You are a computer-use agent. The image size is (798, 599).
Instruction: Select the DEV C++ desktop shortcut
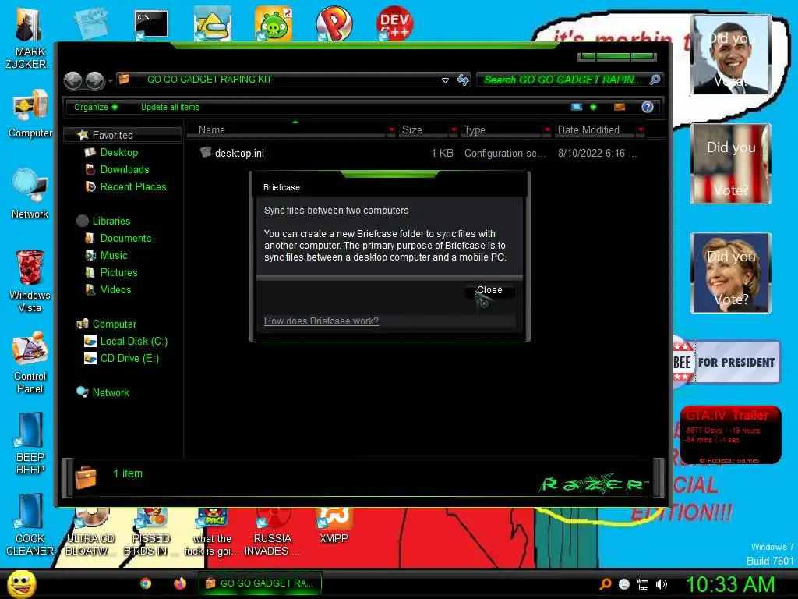point(394,23)
